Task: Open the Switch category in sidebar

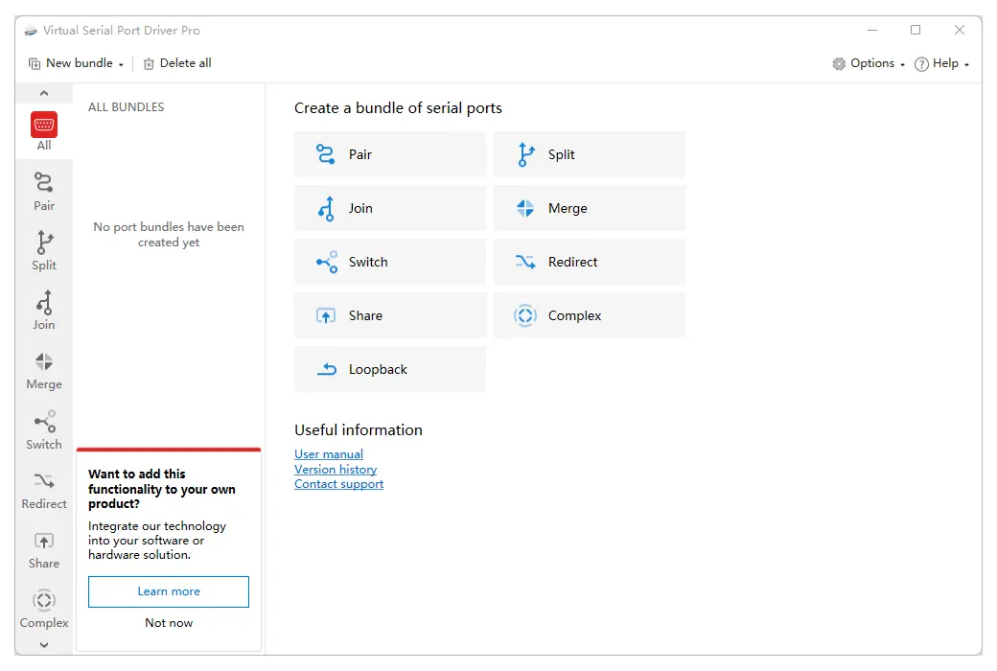Action: [44, 430]
